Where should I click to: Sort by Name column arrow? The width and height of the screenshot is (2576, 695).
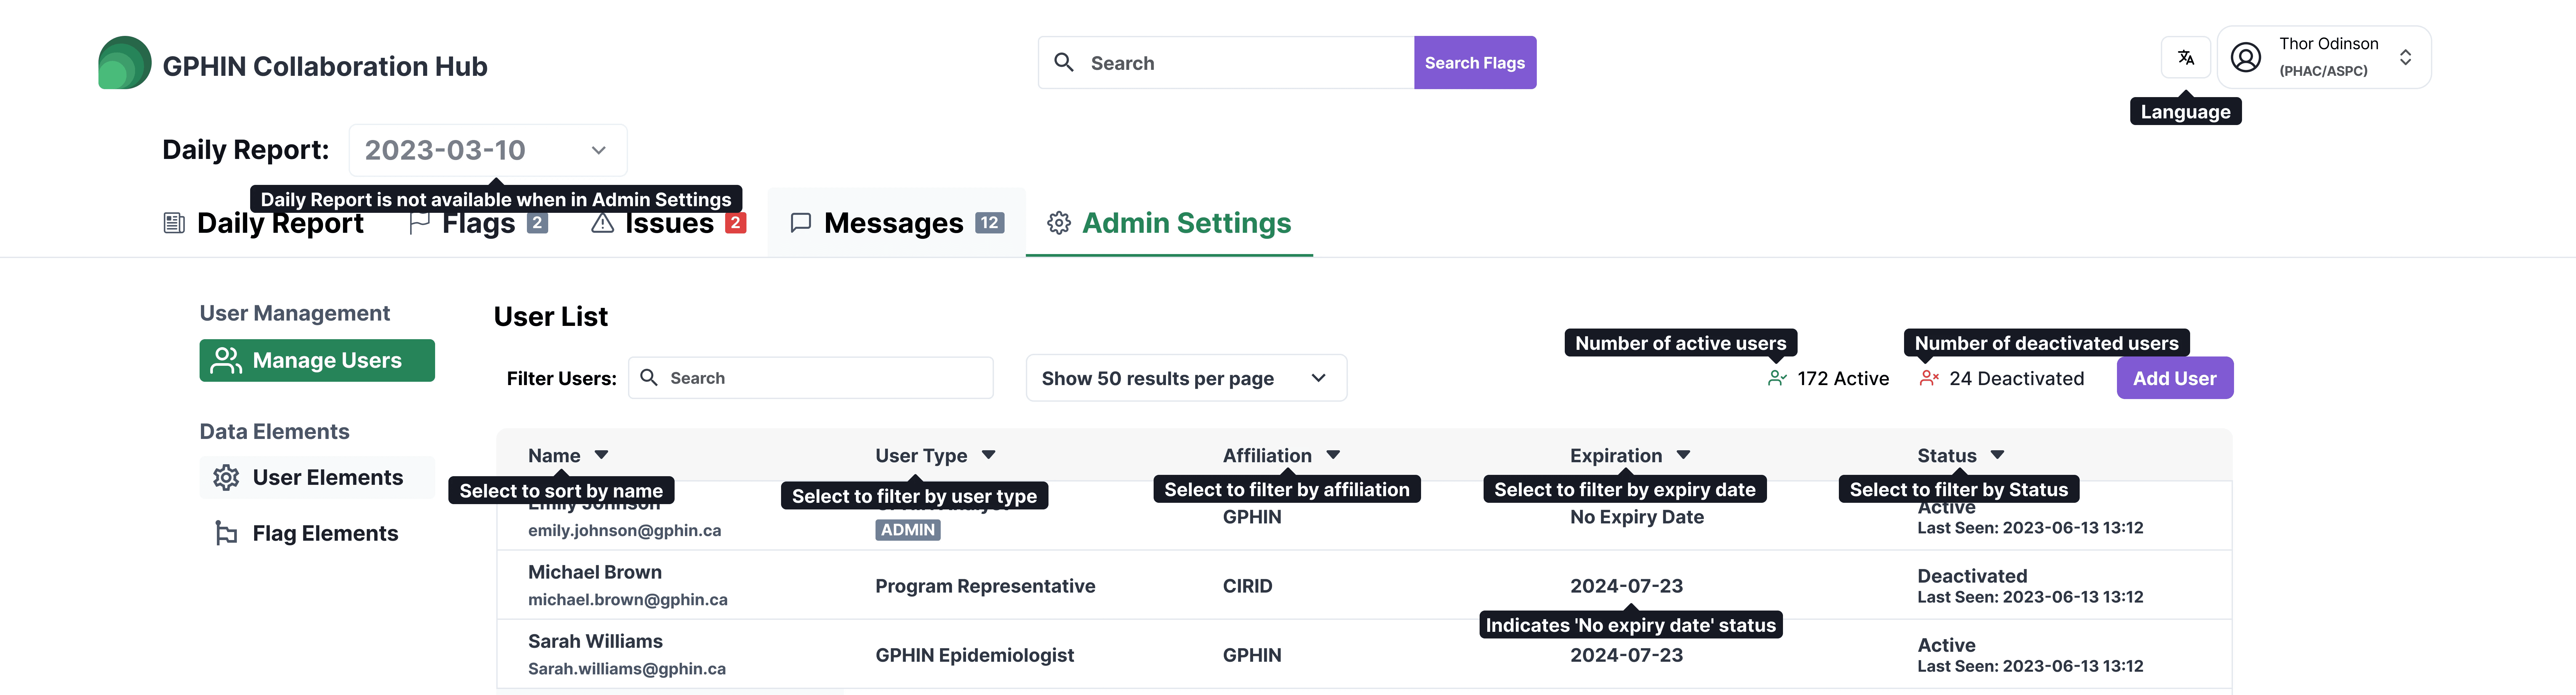(x=601, y=455)
